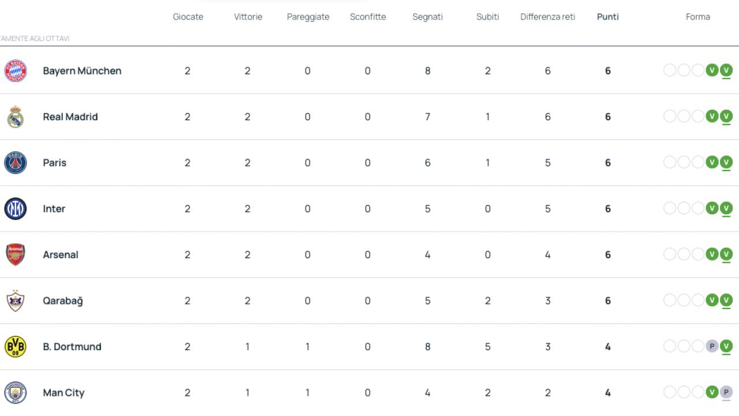The width and height of the screenshot is (739, 416).
Task: Select the B. Dortmund BVB crest
Action: point(16,347)
